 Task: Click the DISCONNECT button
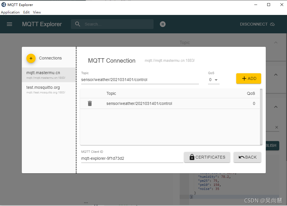coord(257,24)
